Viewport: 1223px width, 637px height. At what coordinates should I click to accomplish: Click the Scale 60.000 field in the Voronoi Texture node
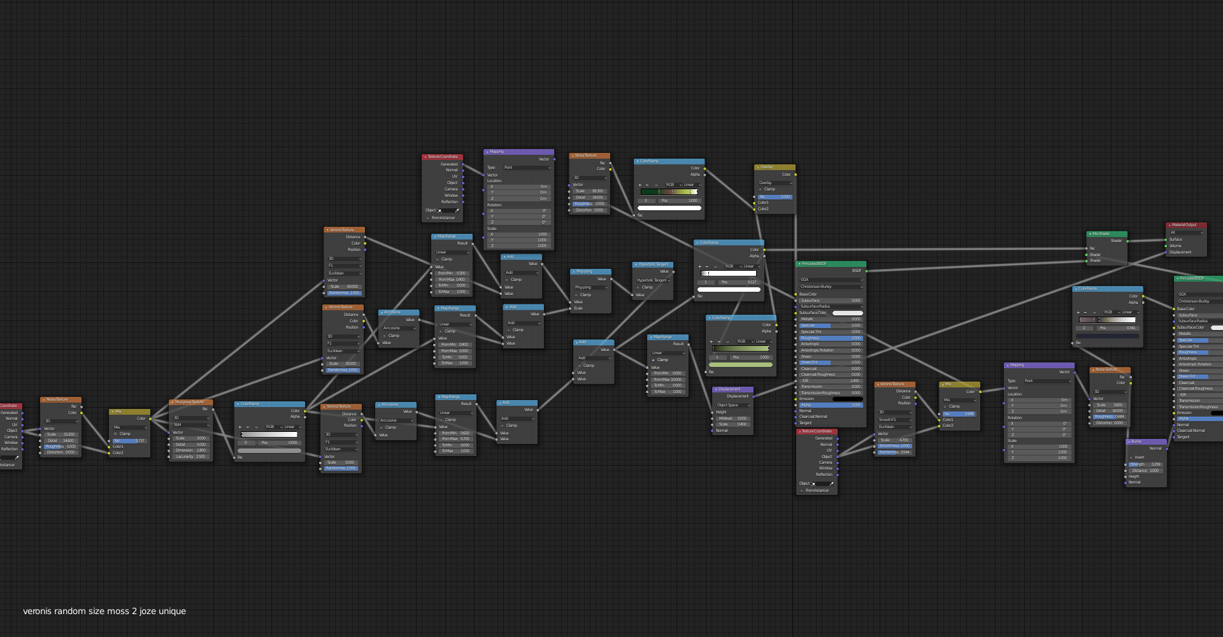pyautogui.click(x=345, y=287)
